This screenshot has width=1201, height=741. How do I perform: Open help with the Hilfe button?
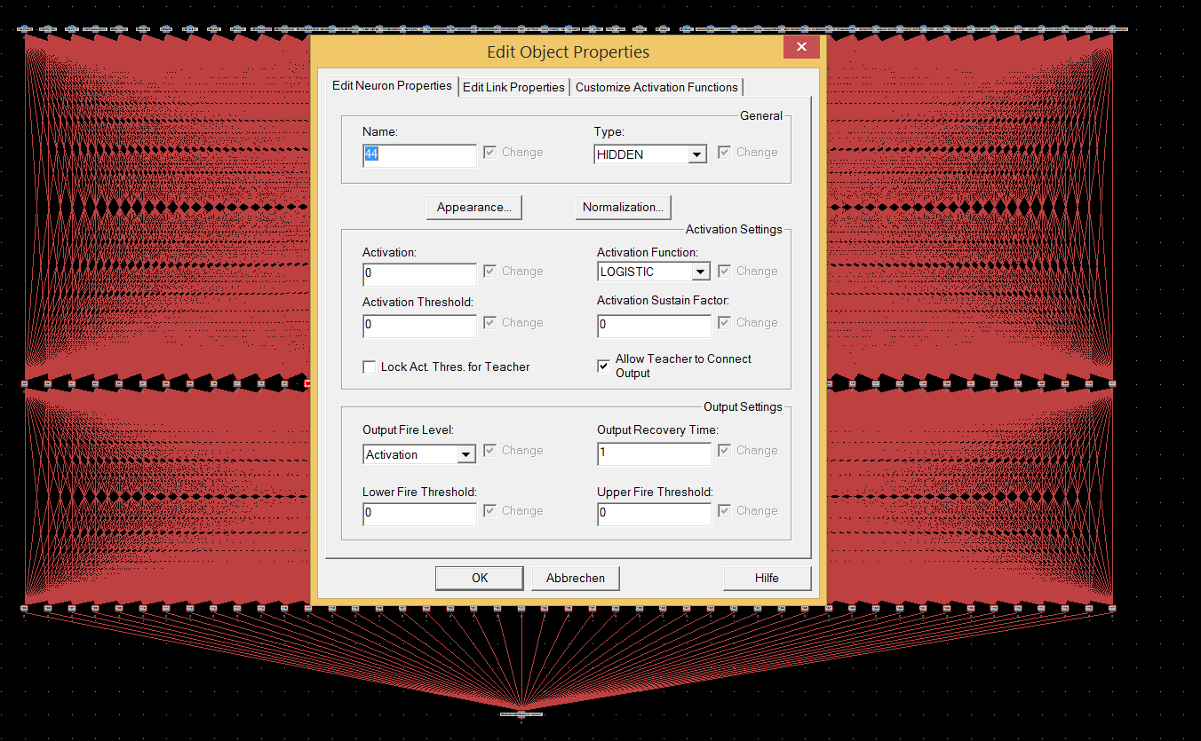coord(767,578)
